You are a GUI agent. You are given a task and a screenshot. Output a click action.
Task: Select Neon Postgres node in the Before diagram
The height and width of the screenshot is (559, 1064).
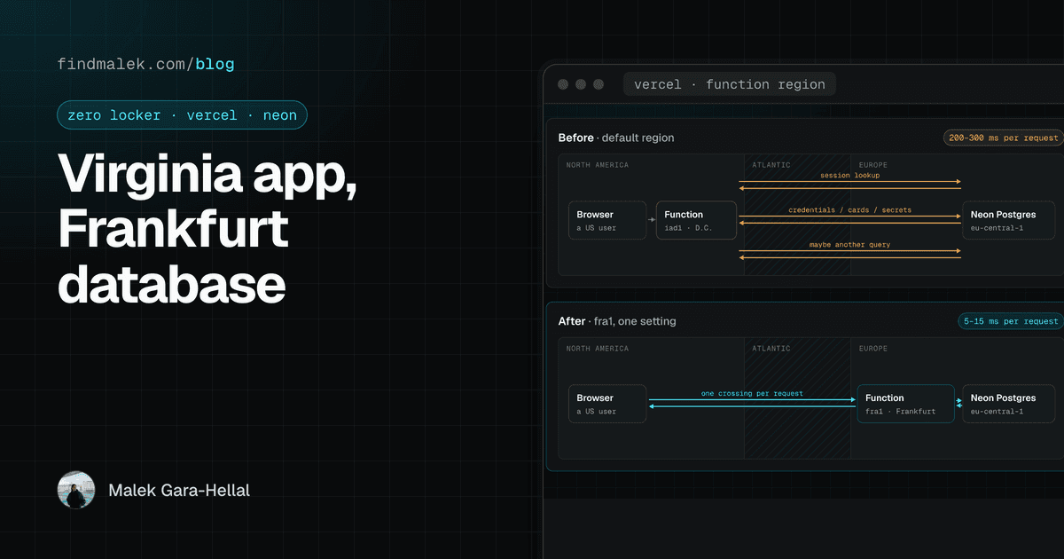pyautogui.click(x=1009, y=220)
